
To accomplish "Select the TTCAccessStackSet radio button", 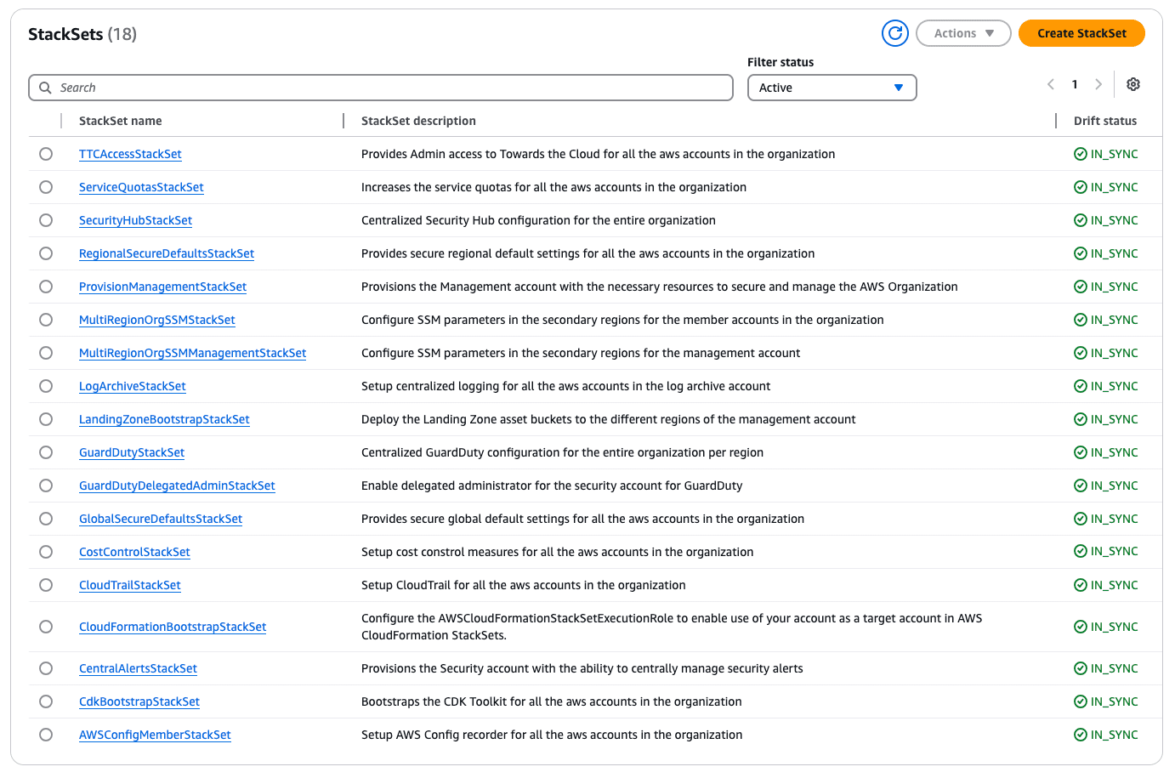I will 46,154.
